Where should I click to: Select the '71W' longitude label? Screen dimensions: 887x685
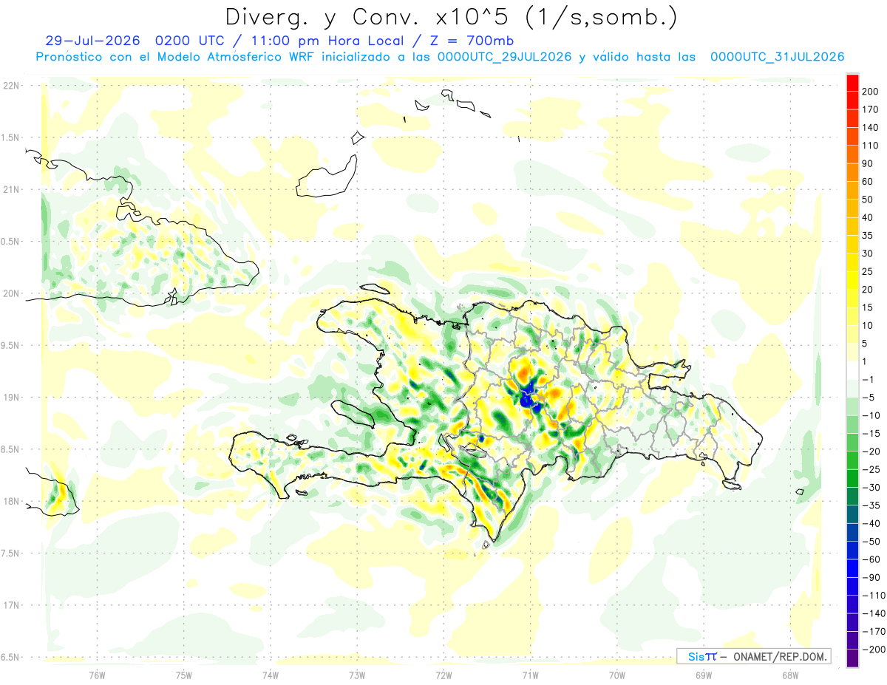(x=530, y=675)
